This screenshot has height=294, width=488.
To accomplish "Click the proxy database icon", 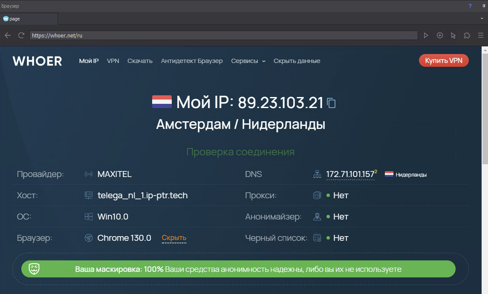I will 317,195.
